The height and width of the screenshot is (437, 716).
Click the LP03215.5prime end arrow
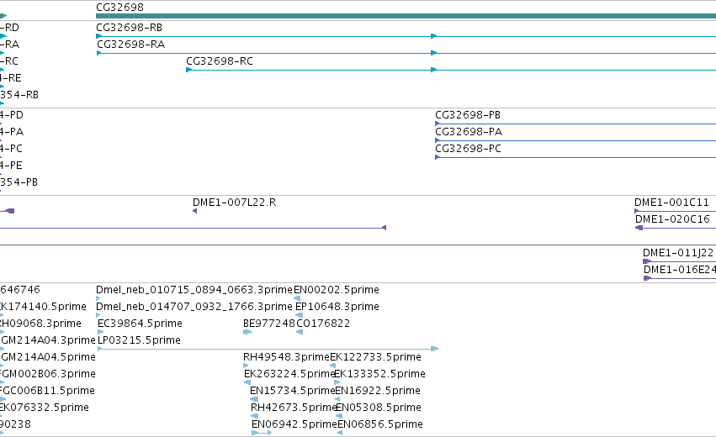click(x=435, y=349)
